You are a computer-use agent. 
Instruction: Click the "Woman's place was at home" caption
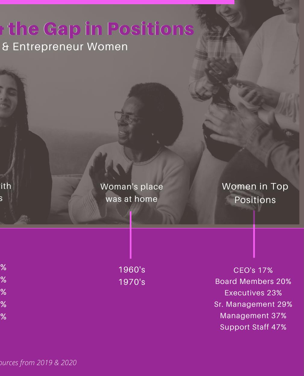point(132,193)
